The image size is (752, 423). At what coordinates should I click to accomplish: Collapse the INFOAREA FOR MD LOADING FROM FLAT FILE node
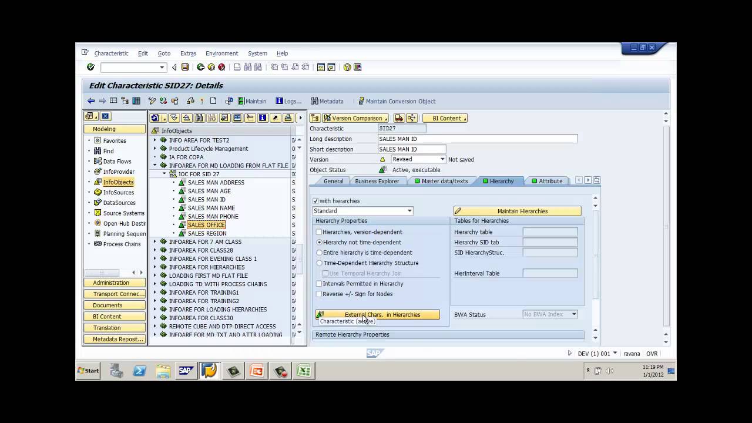point(155,166)
